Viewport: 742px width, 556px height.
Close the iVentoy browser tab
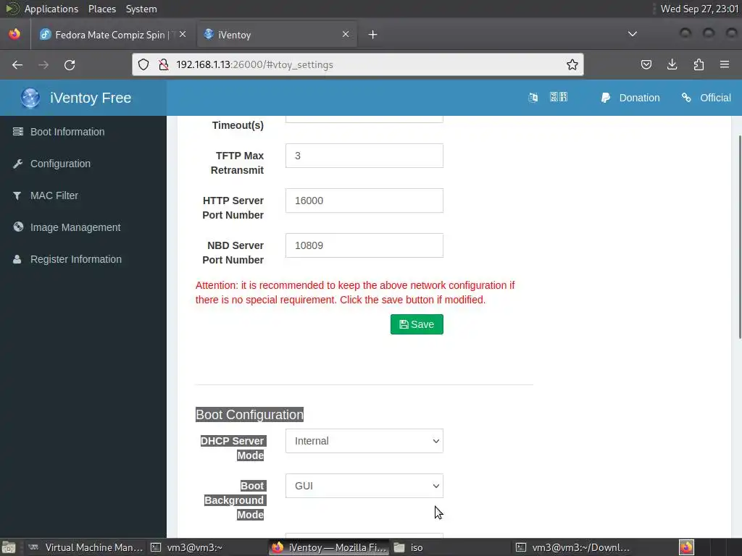pyautogui.click(x=346, y=34)
